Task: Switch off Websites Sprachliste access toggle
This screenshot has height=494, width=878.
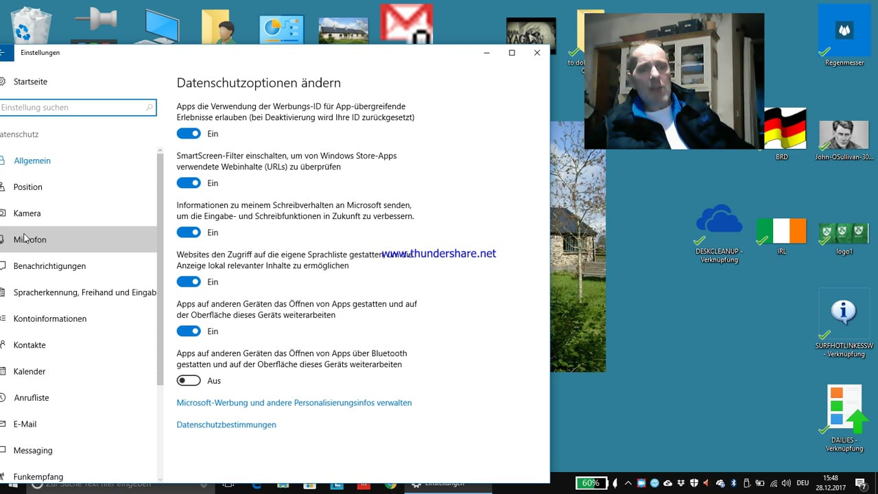Action: [189, 282]
